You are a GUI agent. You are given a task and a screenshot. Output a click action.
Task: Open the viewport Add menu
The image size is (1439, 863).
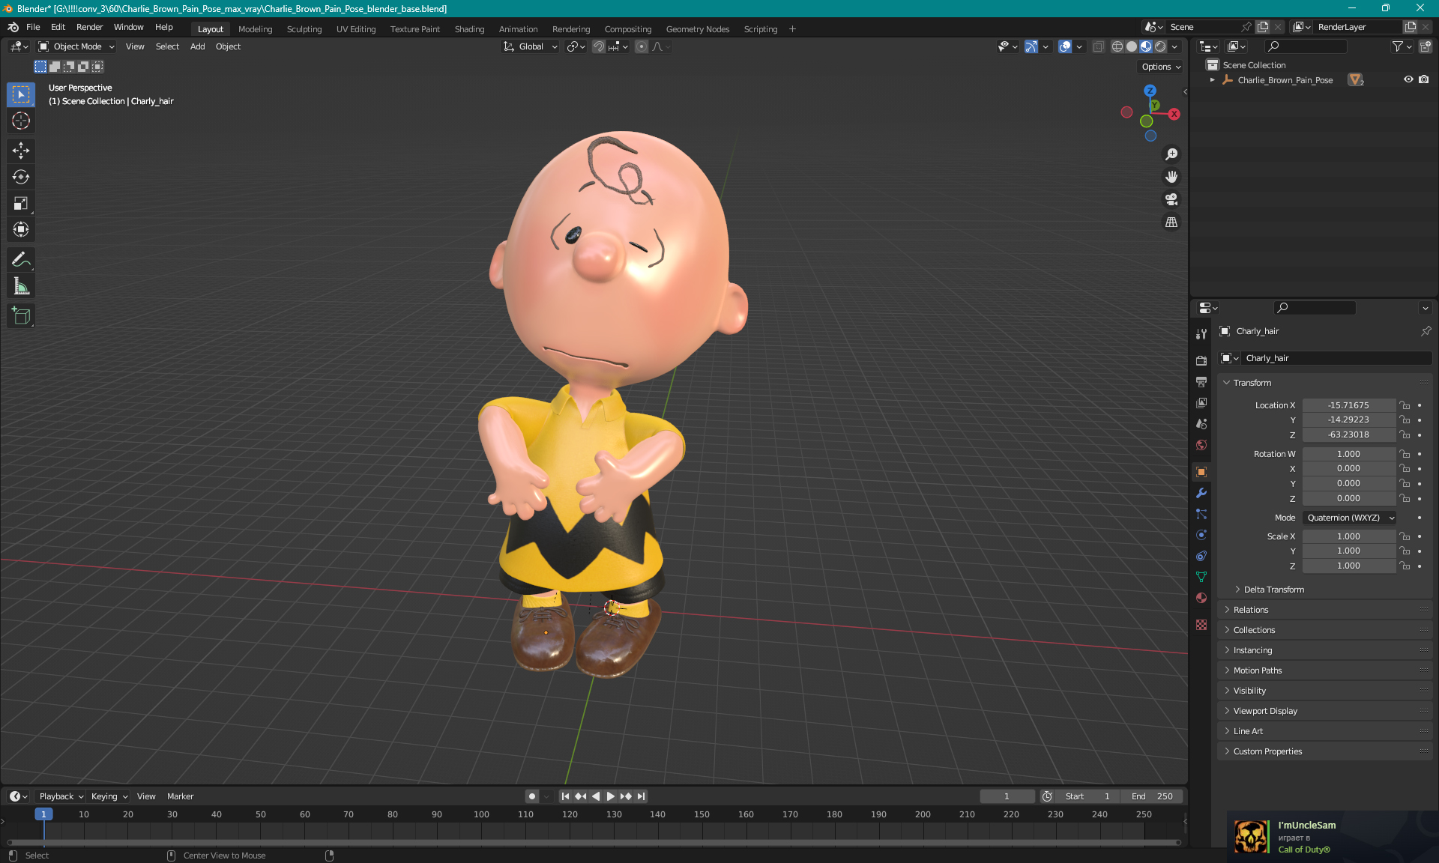coord(197,46)
